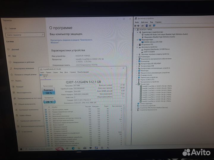This screenshot has width=214, height=160.
Task: Select Устройства HID (Human Interface Devices)
Action: 154,108
